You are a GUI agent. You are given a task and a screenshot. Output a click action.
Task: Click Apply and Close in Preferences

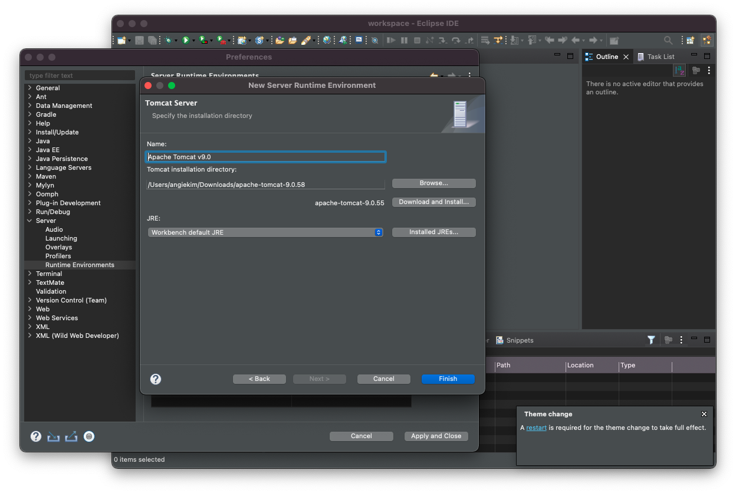click(436, 436)
